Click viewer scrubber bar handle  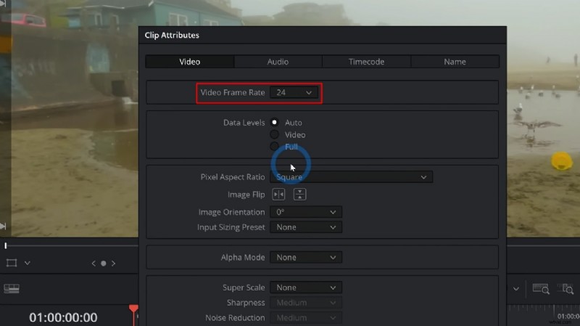(x=6, y=245)
